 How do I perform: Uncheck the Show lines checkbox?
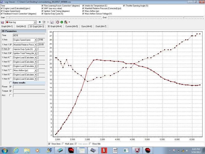(49, 144)
